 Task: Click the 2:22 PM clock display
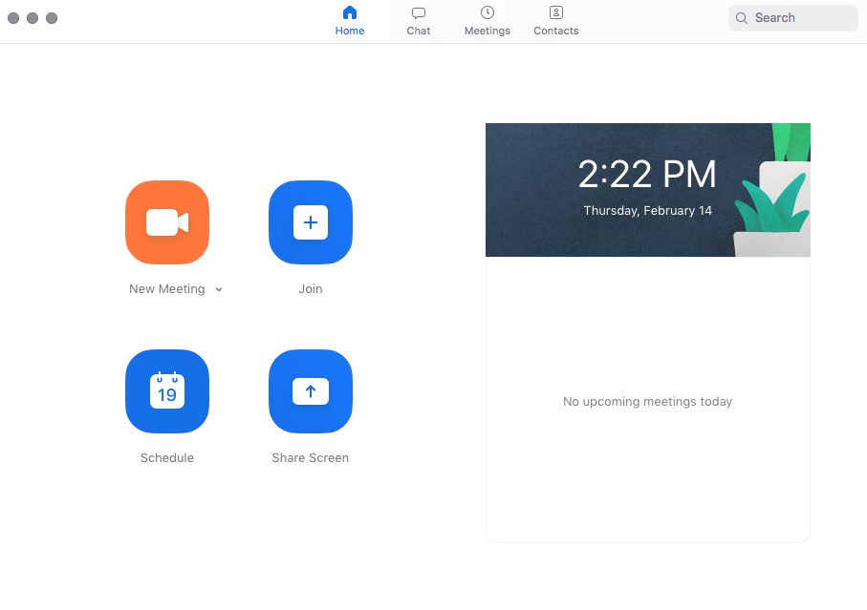point(647,175)
